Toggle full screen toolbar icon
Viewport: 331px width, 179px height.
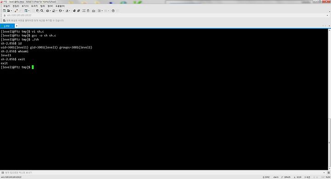(84, 11)
